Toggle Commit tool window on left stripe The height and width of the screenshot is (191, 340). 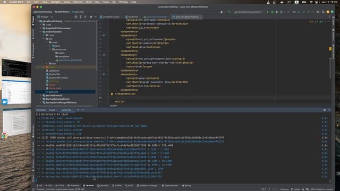[x=33, y=34]
